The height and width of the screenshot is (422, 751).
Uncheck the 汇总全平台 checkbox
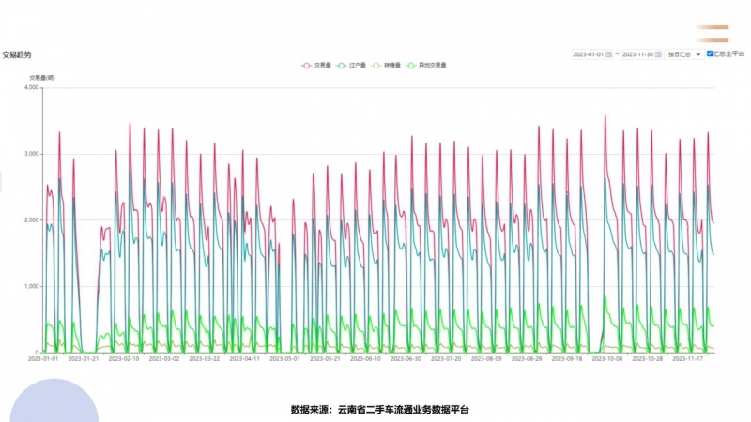pos(710,53)
